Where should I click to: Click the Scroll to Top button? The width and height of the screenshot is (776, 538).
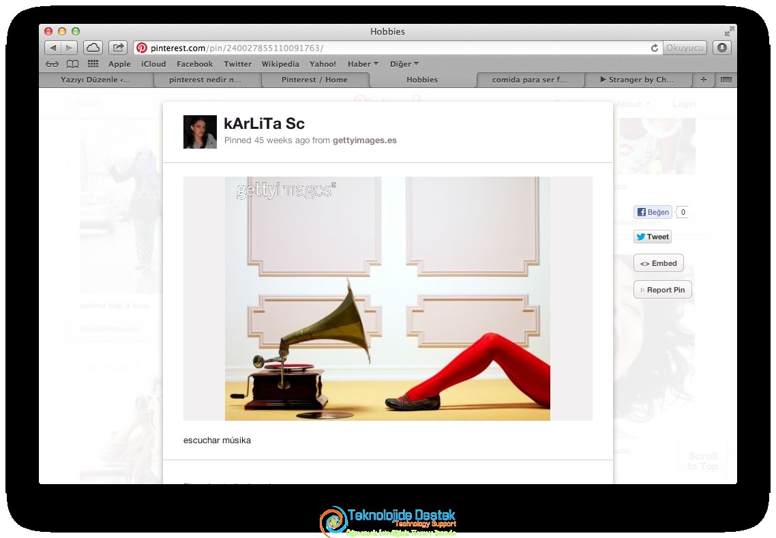703,461
